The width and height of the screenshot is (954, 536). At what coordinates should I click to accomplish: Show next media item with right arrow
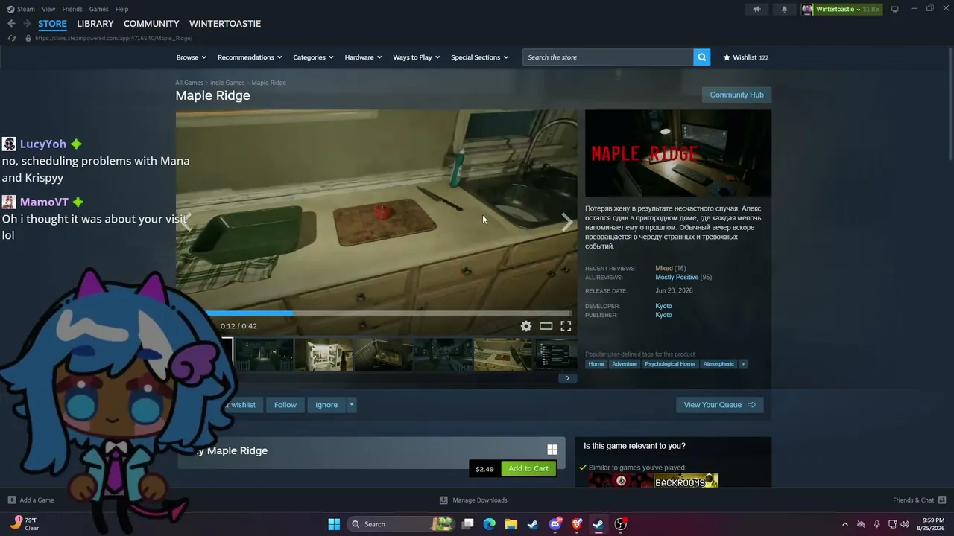567,221
